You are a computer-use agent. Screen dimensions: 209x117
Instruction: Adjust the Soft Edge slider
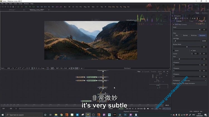coord(187,41)
